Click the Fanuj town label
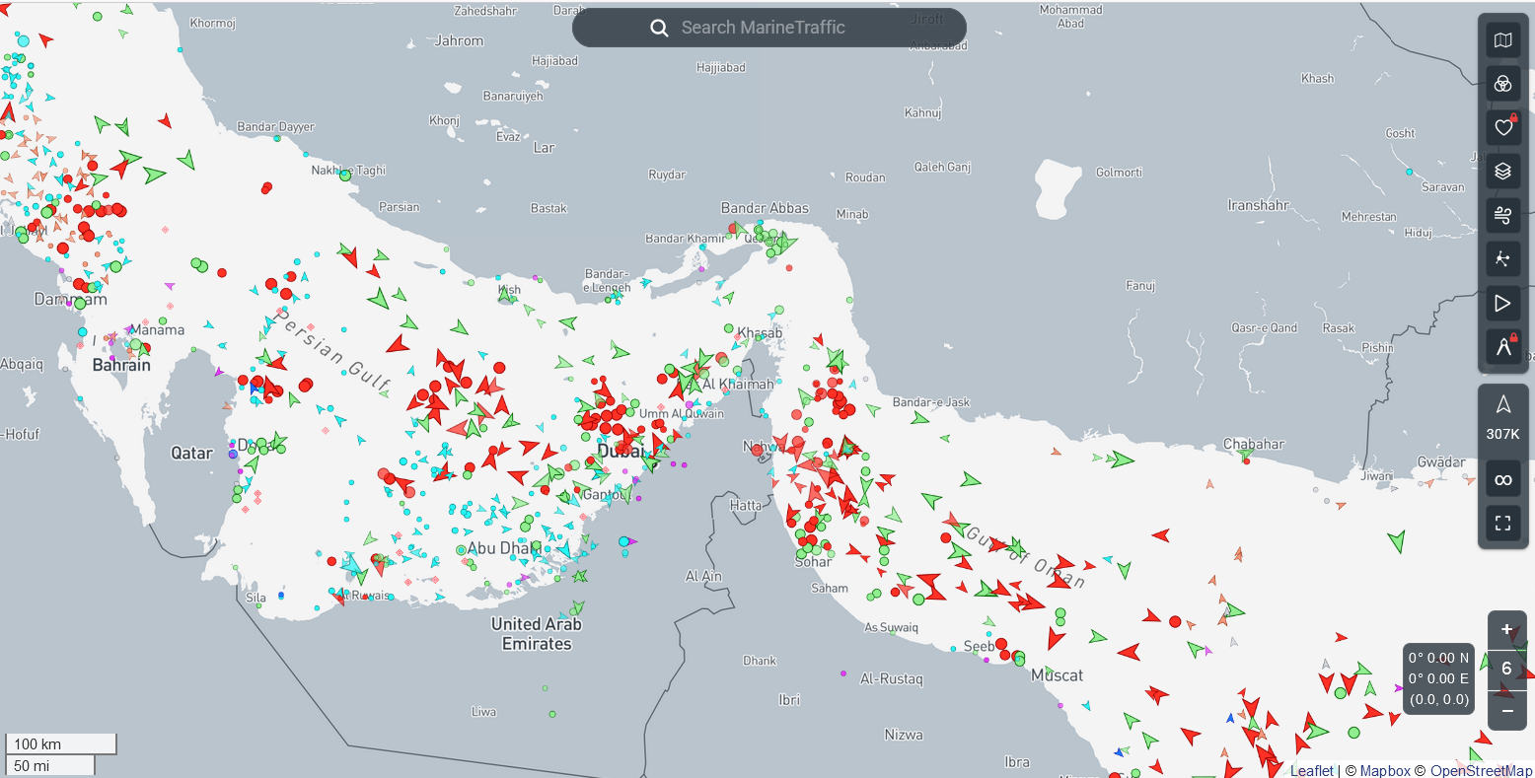This screenshot has width=1535, height=778. (1140, 286)
